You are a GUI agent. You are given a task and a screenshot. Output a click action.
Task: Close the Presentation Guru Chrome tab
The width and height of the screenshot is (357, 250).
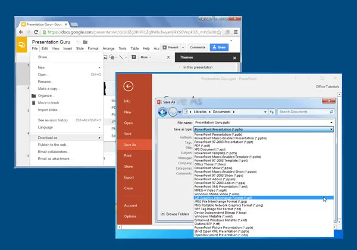(x=66, y=24)
